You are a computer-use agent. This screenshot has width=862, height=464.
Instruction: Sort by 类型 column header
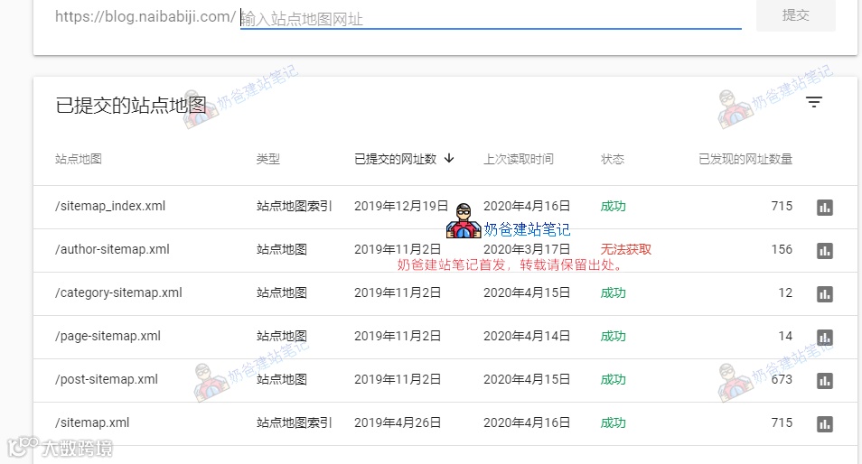pyautogui.click(x=268, y=159)
